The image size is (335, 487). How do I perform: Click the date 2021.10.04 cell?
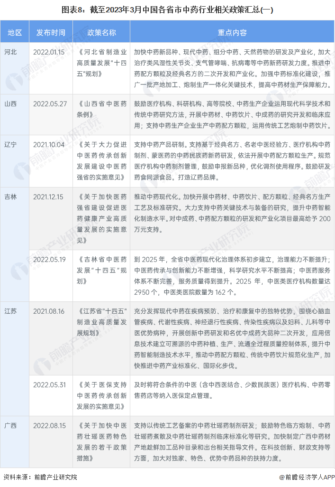point(49,144)
